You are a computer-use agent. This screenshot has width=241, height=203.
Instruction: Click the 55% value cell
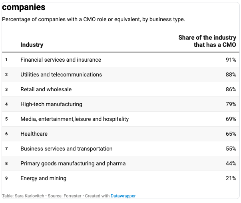pyautogui.click(x=231, y=149)
